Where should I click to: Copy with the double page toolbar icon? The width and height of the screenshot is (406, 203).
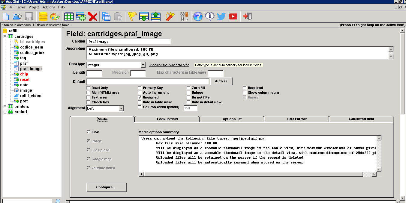(x=107, y=16)
